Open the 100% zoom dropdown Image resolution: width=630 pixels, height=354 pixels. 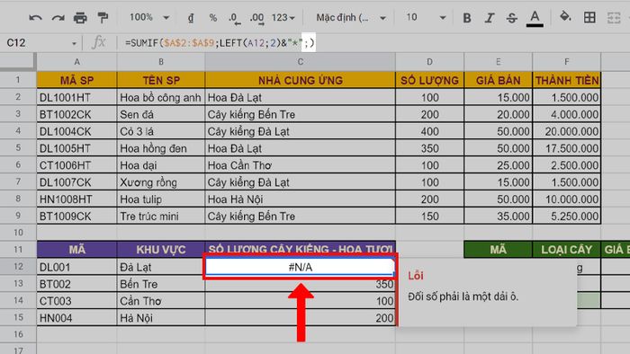(149, 18)
